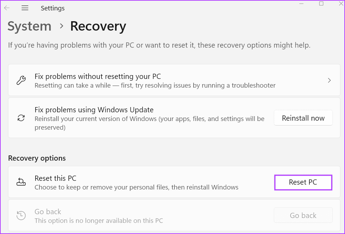Navigate to System in the breadcrumb

coord(29,26)
